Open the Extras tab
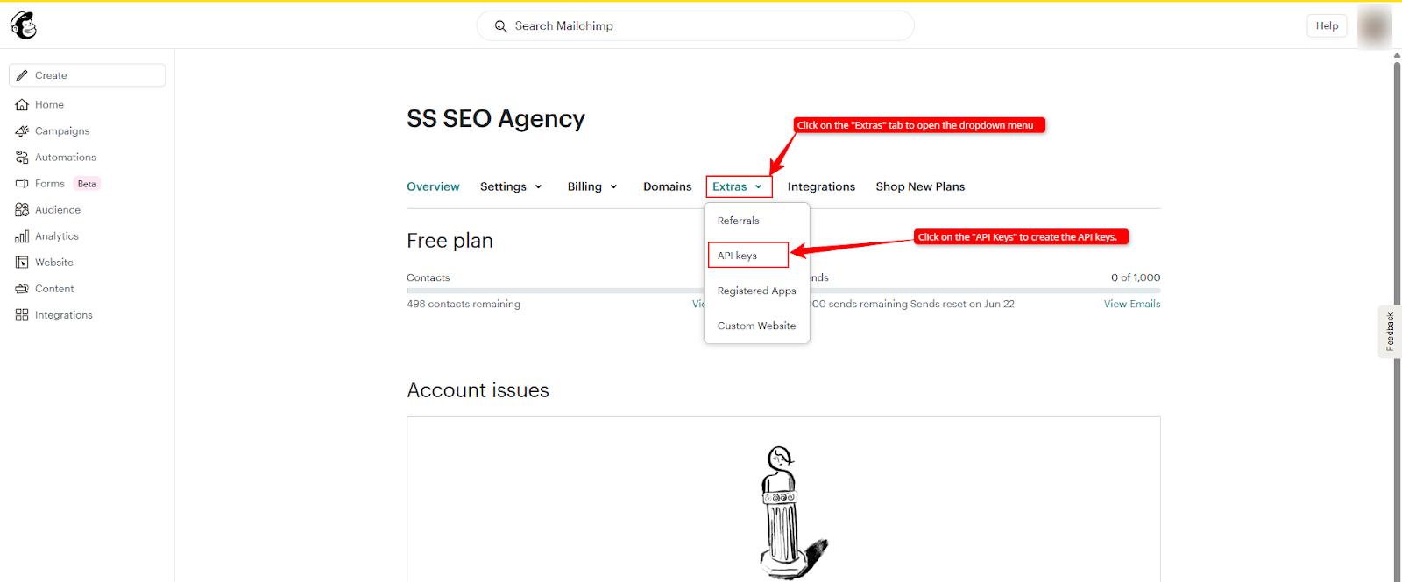Image resolution: width=1402 pixels, height=582 pixels. [729, 186]
